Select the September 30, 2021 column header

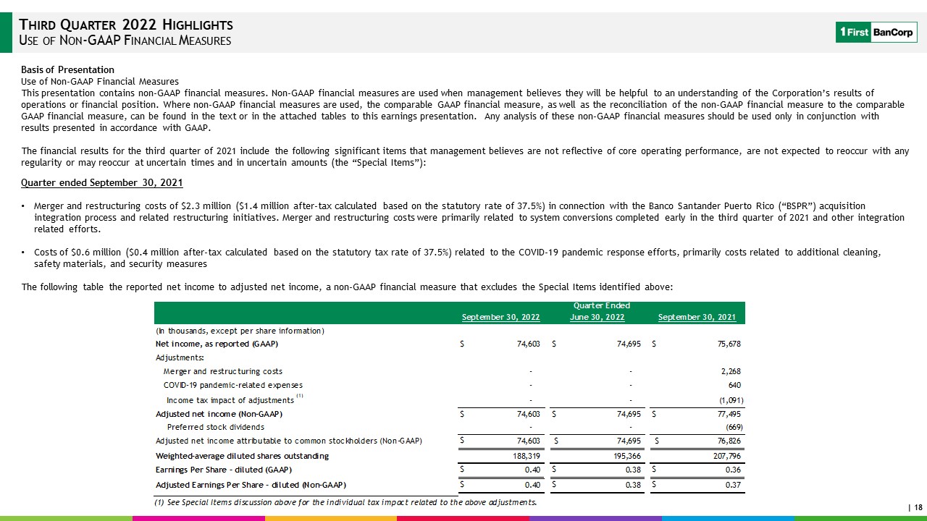697,317
